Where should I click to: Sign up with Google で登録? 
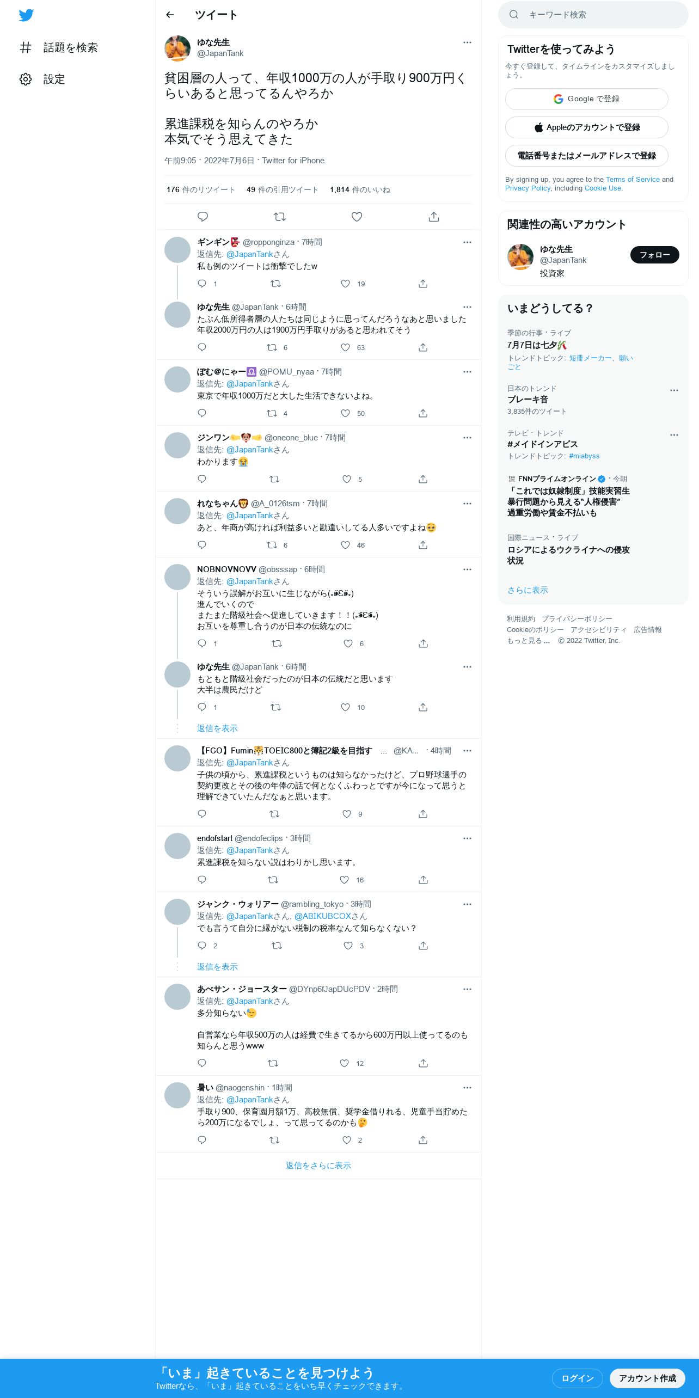click(586, 99)
